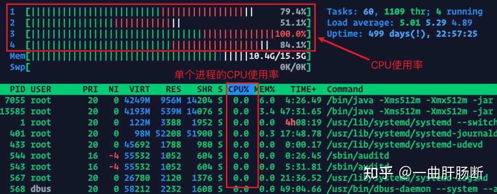Image resolution: width=497 pixels, height=194 pixels.
Task: Click the systemd-journald command entry
Action: point(412,134)
